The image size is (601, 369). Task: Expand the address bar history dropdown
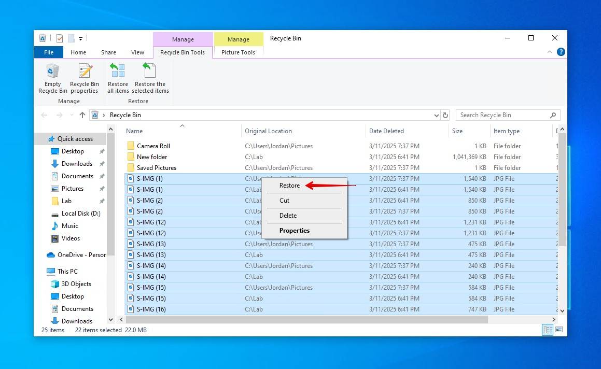coord(436,115)
